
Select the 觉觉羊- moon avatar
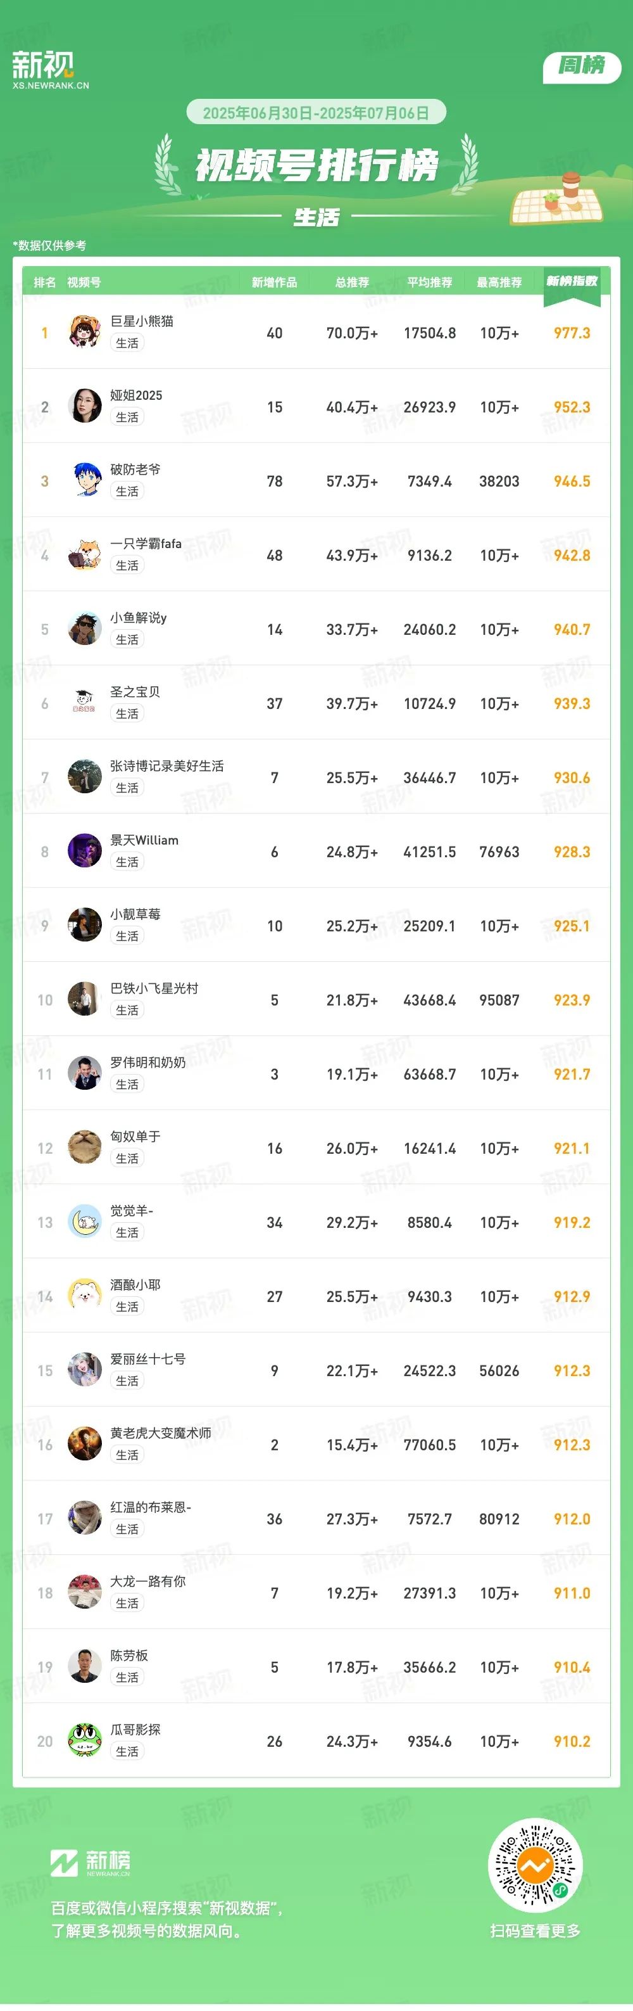[x=84, y=1223]
